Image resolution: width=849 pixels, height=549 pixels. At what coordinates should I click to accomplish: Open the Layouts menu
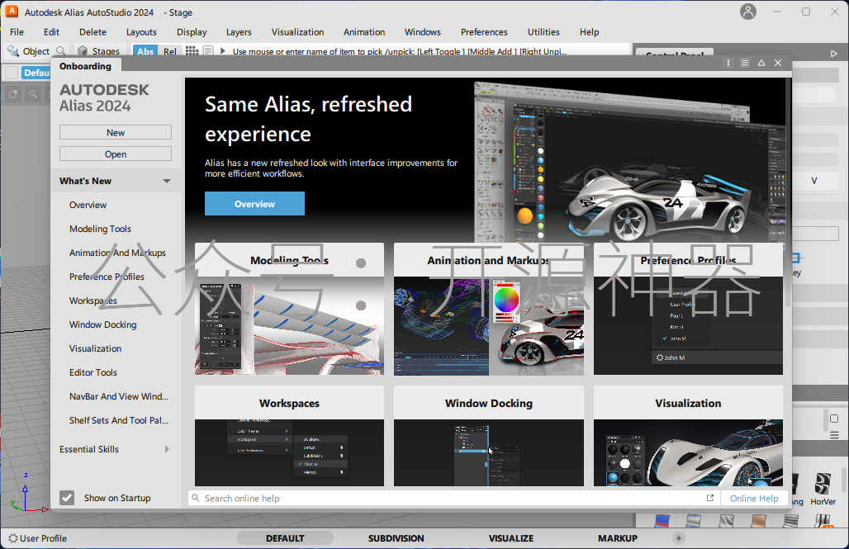tap(141, 32)
